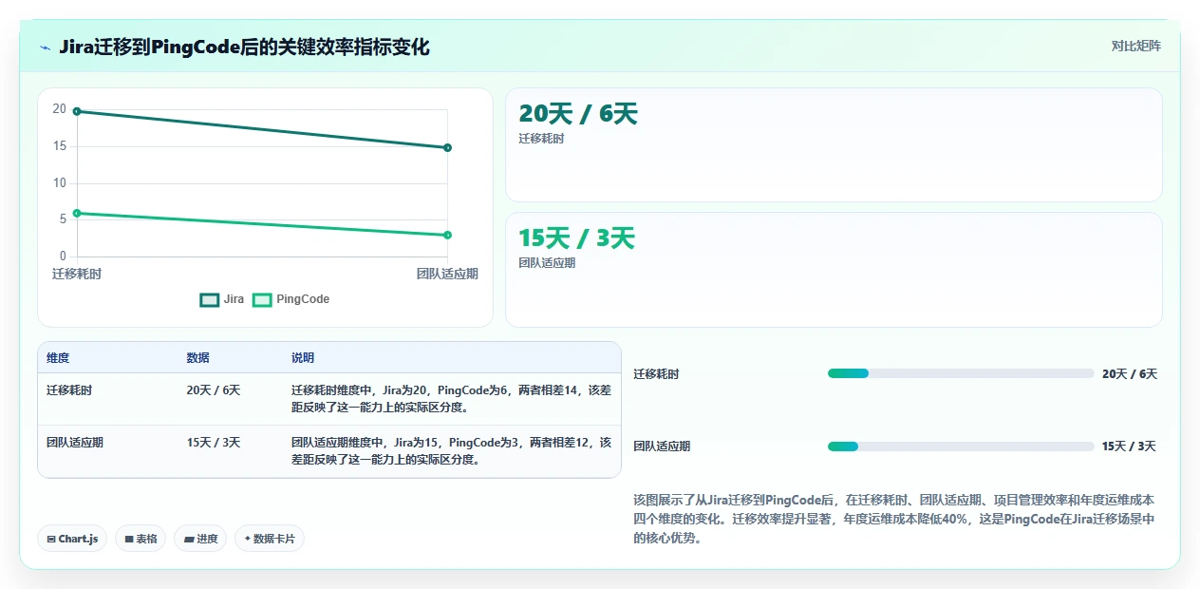Select the 表格 tag chip
Screen dimensions: 1200x589
tap(141, 539)
